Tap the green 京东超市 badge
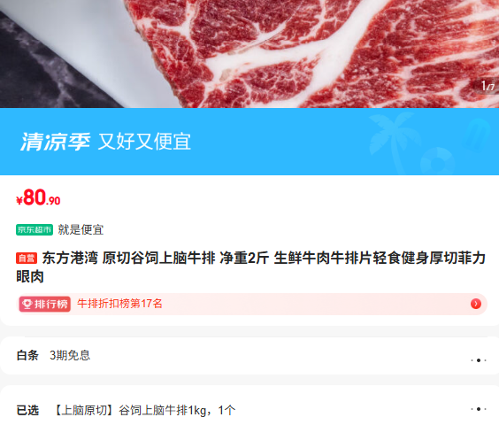The image size is (499, 425). tap(35, 229)
